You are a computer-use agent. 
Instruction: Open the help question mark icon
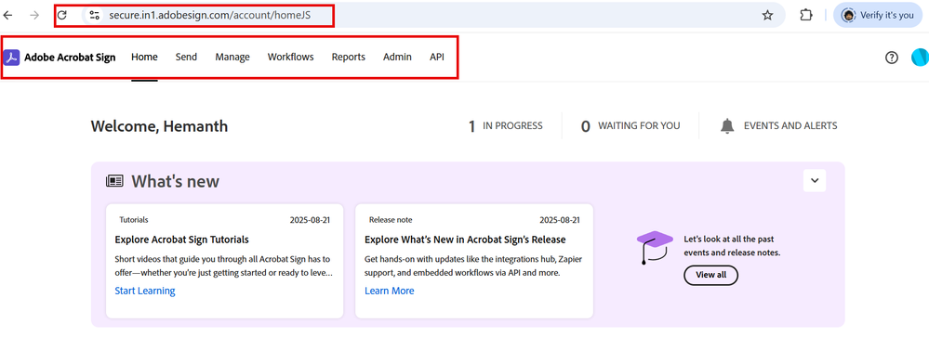click(x=892, y=58)
